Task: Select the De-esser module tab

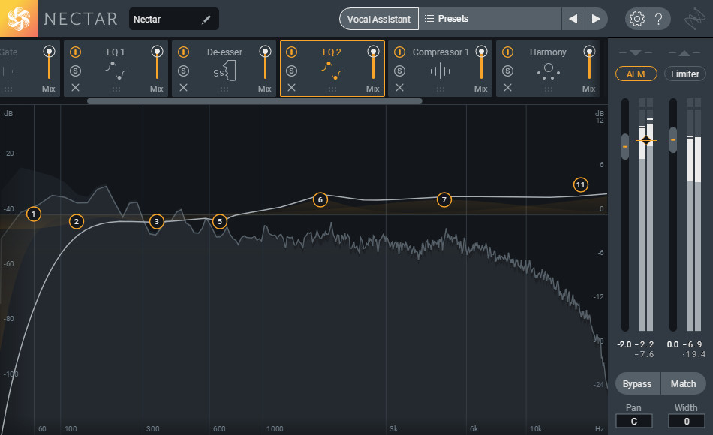Action: click(224, 68)
